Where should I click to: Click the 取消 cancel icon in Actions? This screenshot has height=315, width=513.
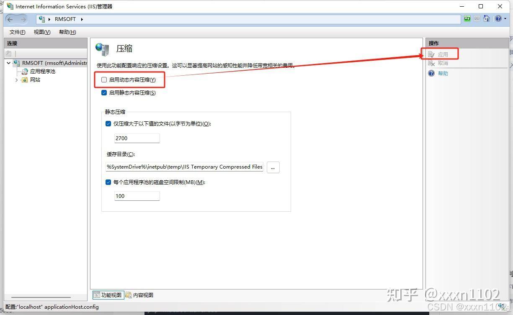tap(431, 63)
